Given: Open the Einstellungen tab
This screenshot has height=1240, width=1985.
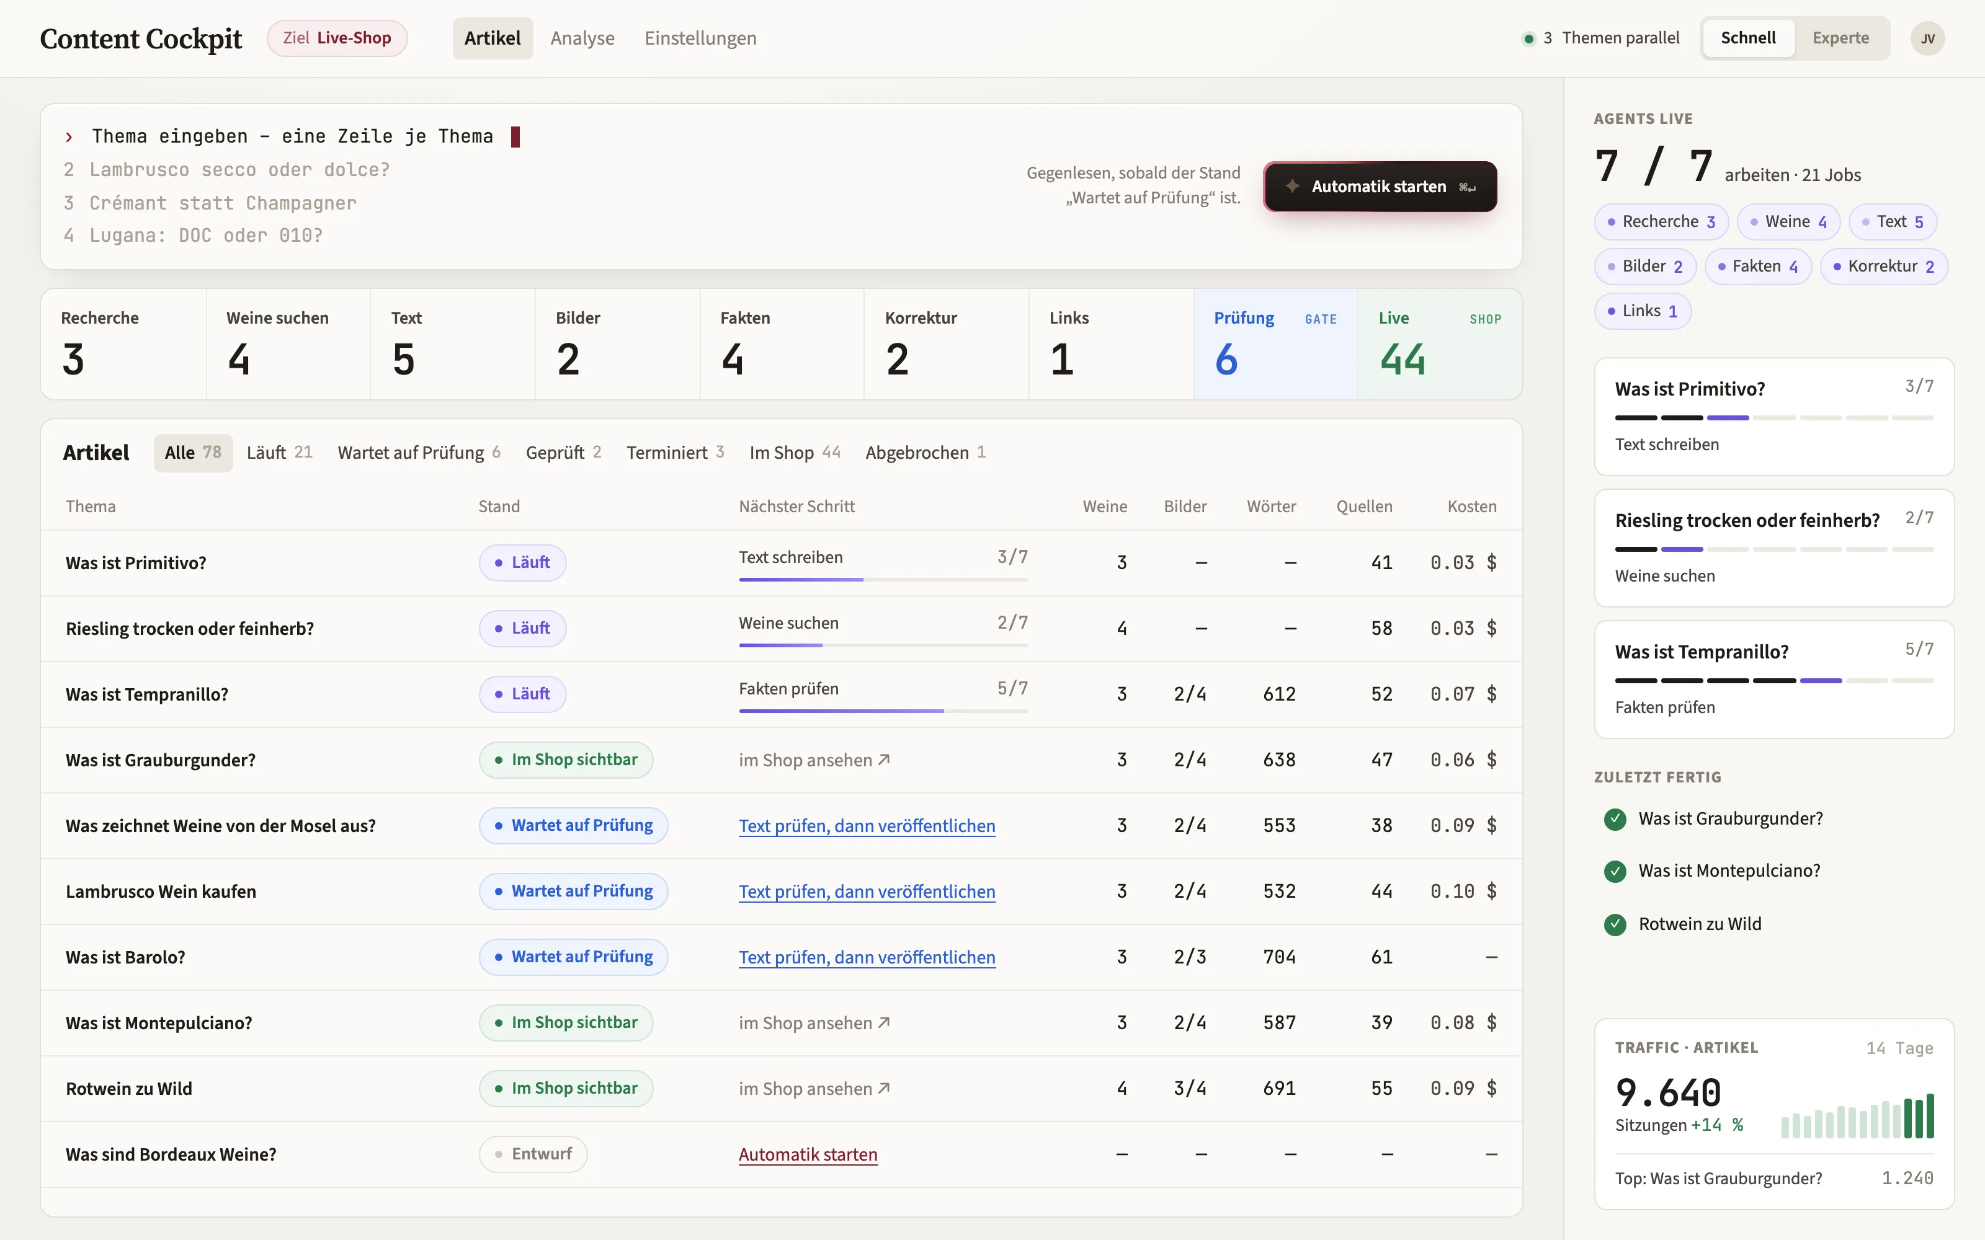Looking at the screenshot, I should (700, 38).
